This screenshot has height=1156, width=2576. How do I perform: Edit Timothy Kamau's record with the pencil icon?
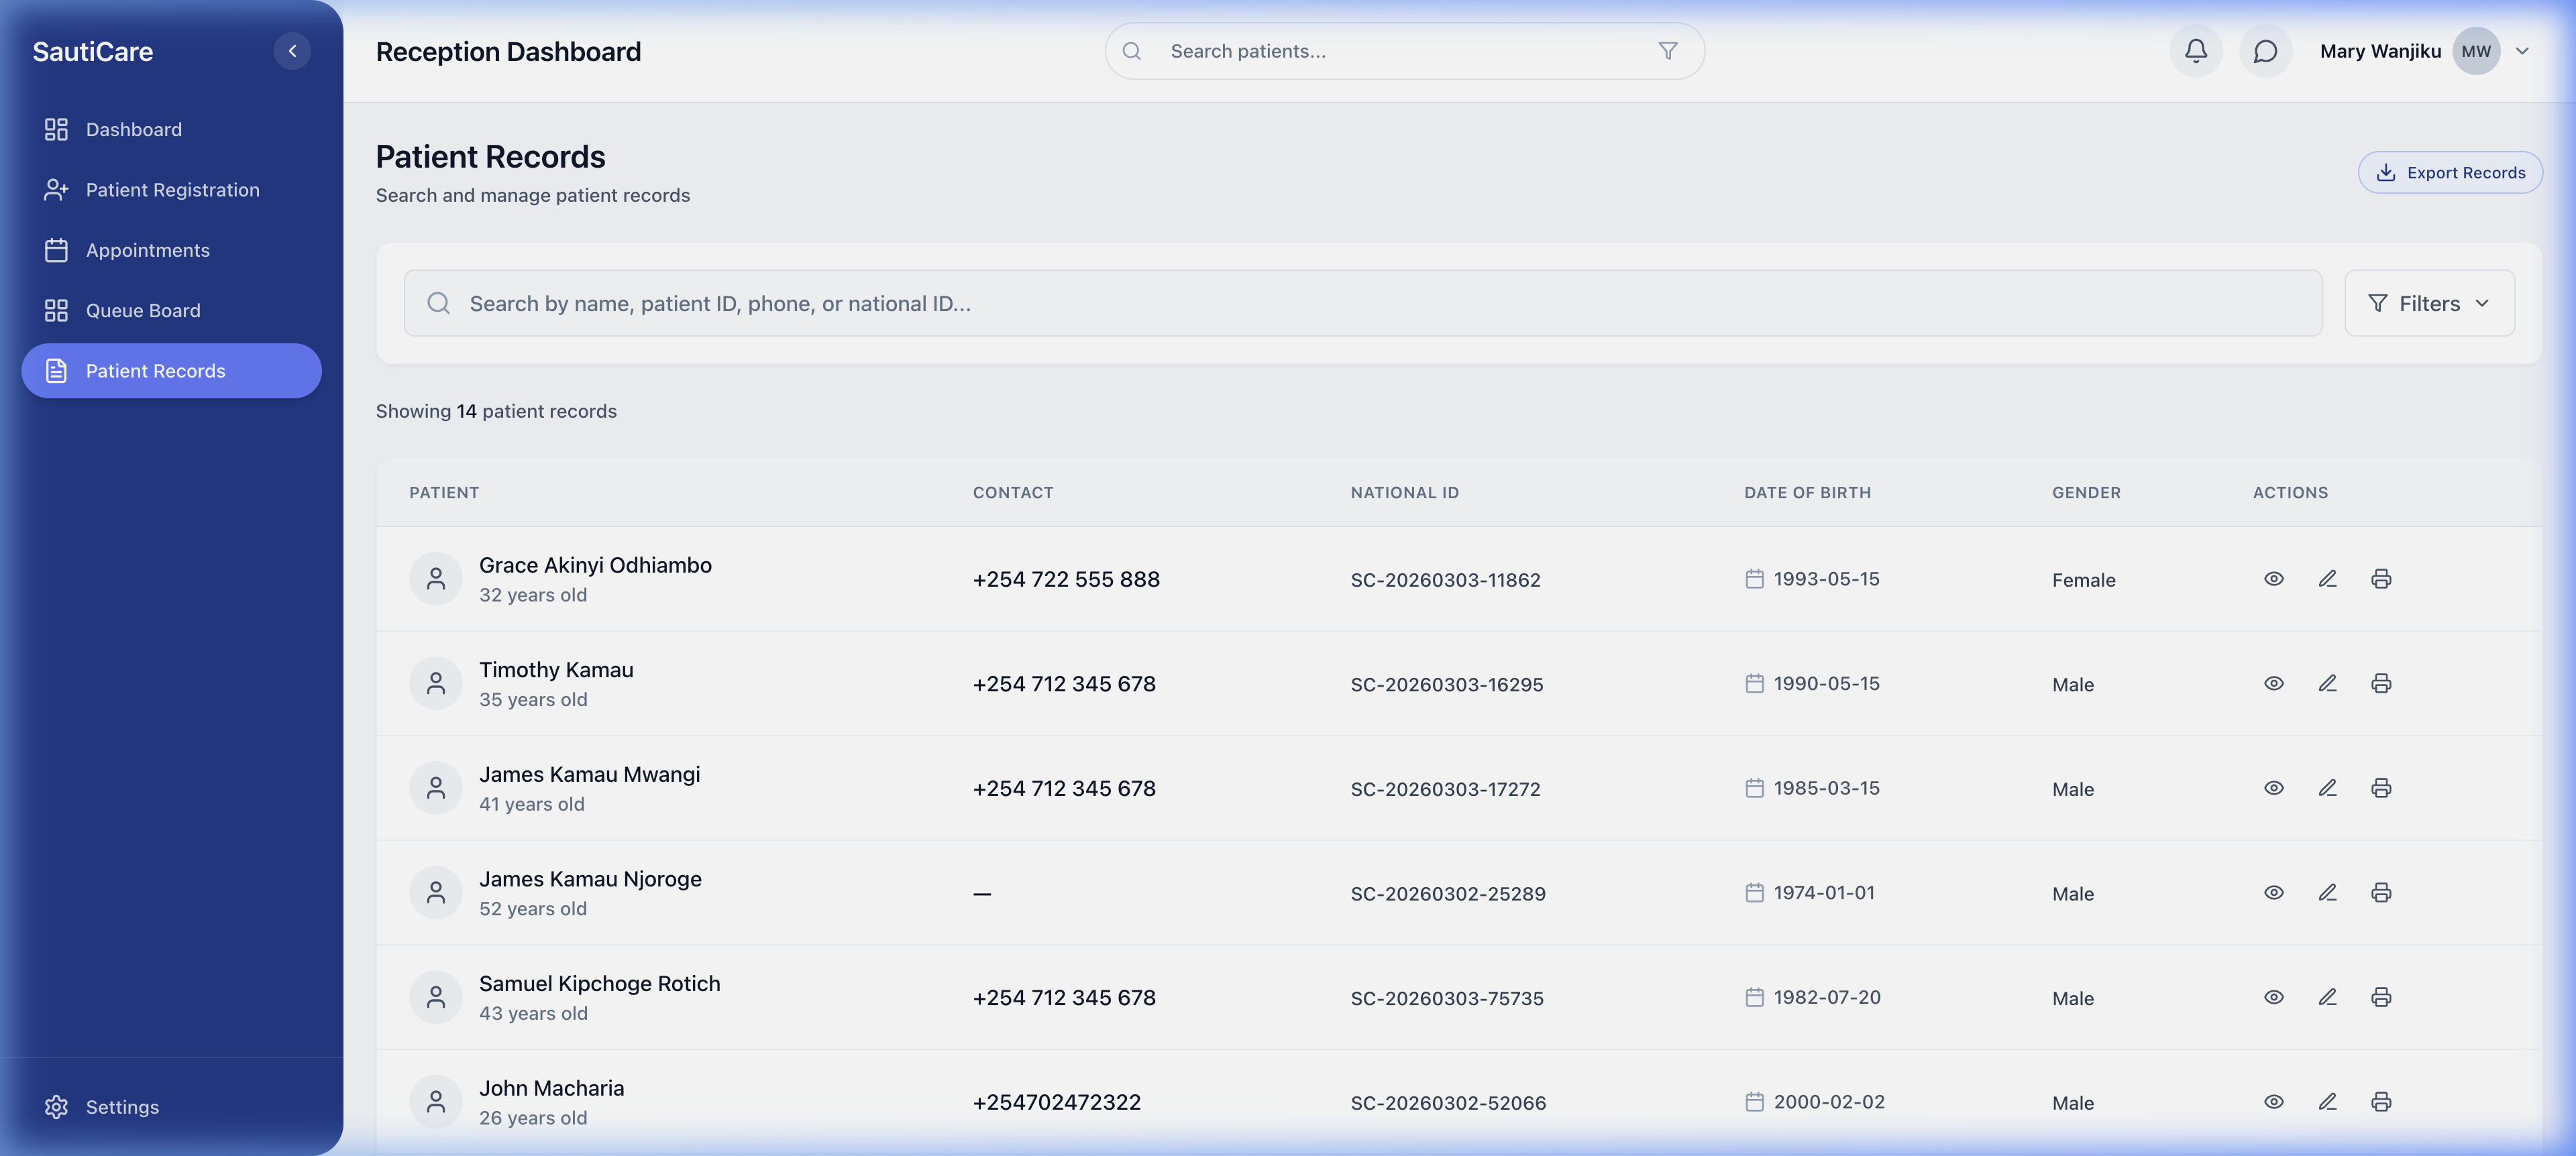click(x=2328, y=683)
